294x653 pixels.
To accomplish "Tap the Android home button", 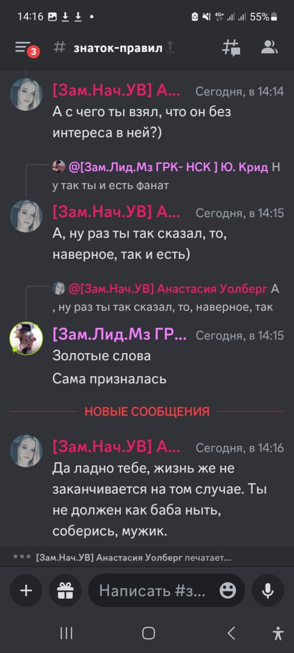I will pos(148,633).
